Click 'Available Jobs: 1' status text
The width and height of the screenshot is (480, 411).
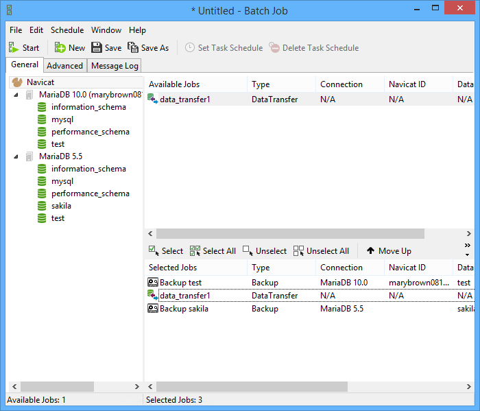coord(36,400)
